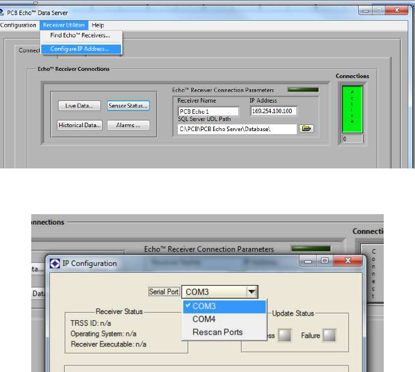The image size is (415, 372).
Task: Open the Help menu
Action: coord(98,25)
